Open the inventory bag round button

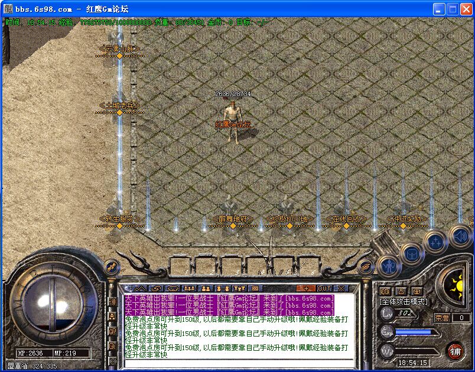[x=412, y=254]
